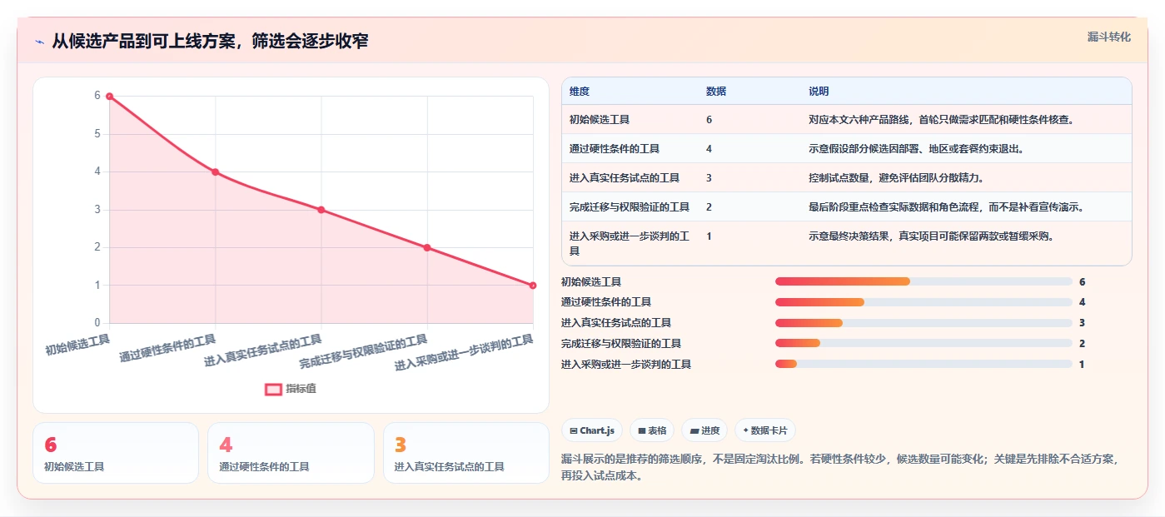The height and width of the screenshot is (517, 1165).
Task: Click the table description starting 最后阶段重点检查
Action: (947, 207)
